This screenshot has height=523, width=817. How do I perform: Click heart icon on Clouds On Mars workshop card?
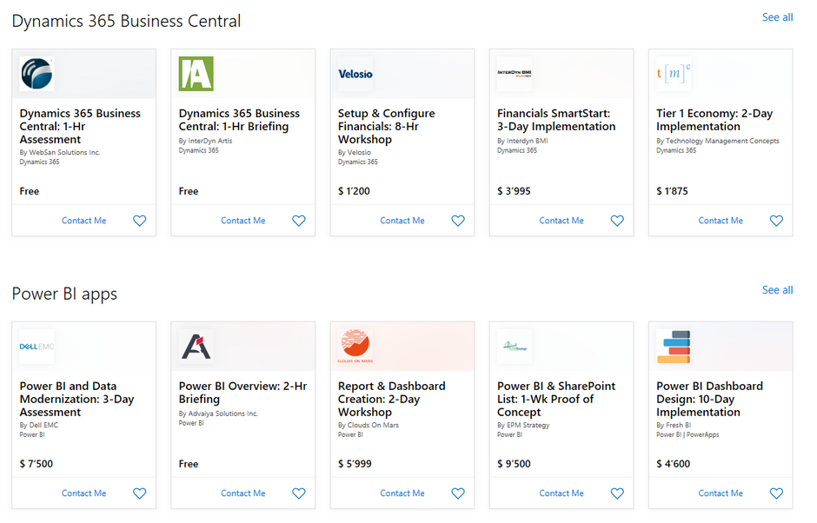coord(458,493)
